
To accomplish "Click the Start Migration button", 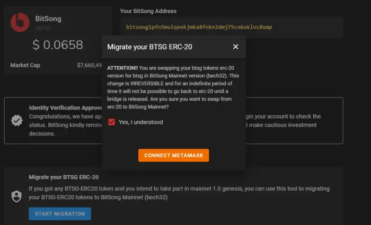I will (x=60, y=214).
